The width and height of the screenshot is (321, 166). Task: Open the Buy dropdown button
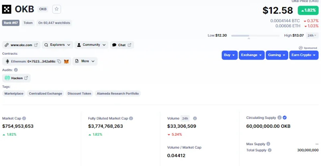point(230,55)
